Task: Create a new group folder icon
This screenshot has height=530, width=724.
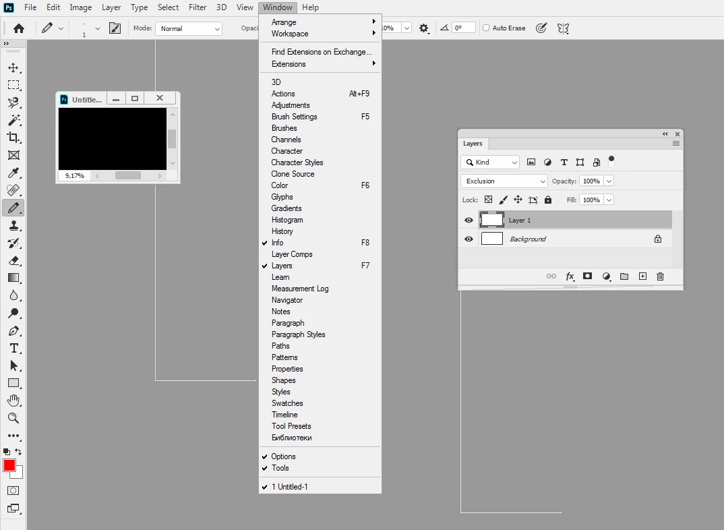Action: coord(624,276)
